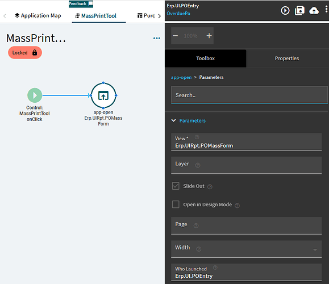Screen dimensions: 329x284
Task: Click the app-open breadcrumb link
Action: coord(181,77)
